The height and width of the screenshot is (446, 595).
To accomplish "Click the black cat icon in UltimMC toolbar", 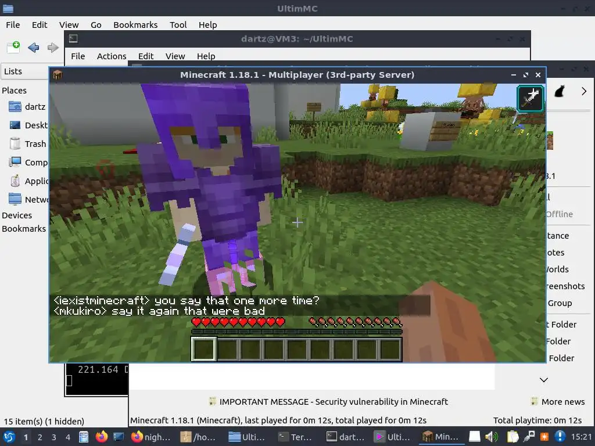I will click(x=559, y=91).
